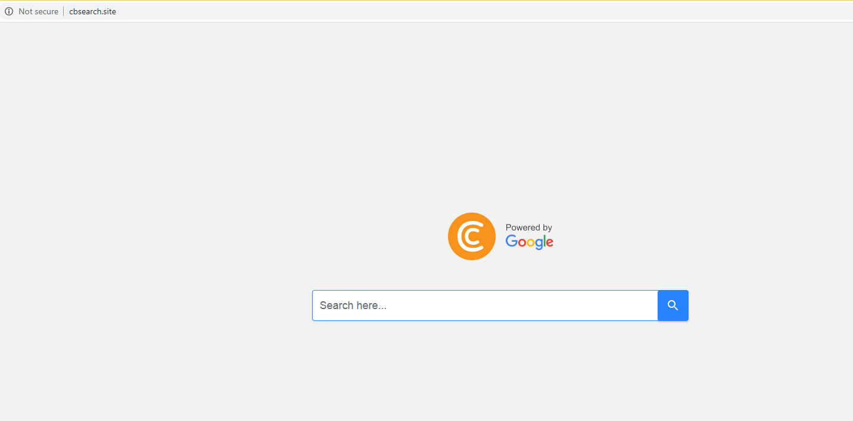Viewport: 853px width, 421px height.
Task: Click the yellow letter o in Google
Action: pos(530,242)
